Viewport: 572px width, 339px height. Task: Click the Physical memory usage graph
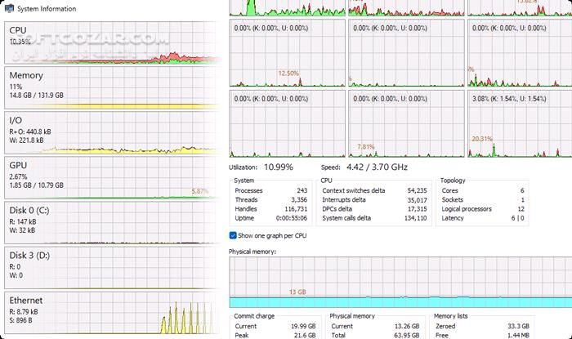[400, 282]
